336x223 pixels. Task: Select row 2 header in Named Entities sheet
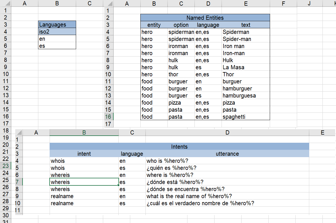pos(109,18)
